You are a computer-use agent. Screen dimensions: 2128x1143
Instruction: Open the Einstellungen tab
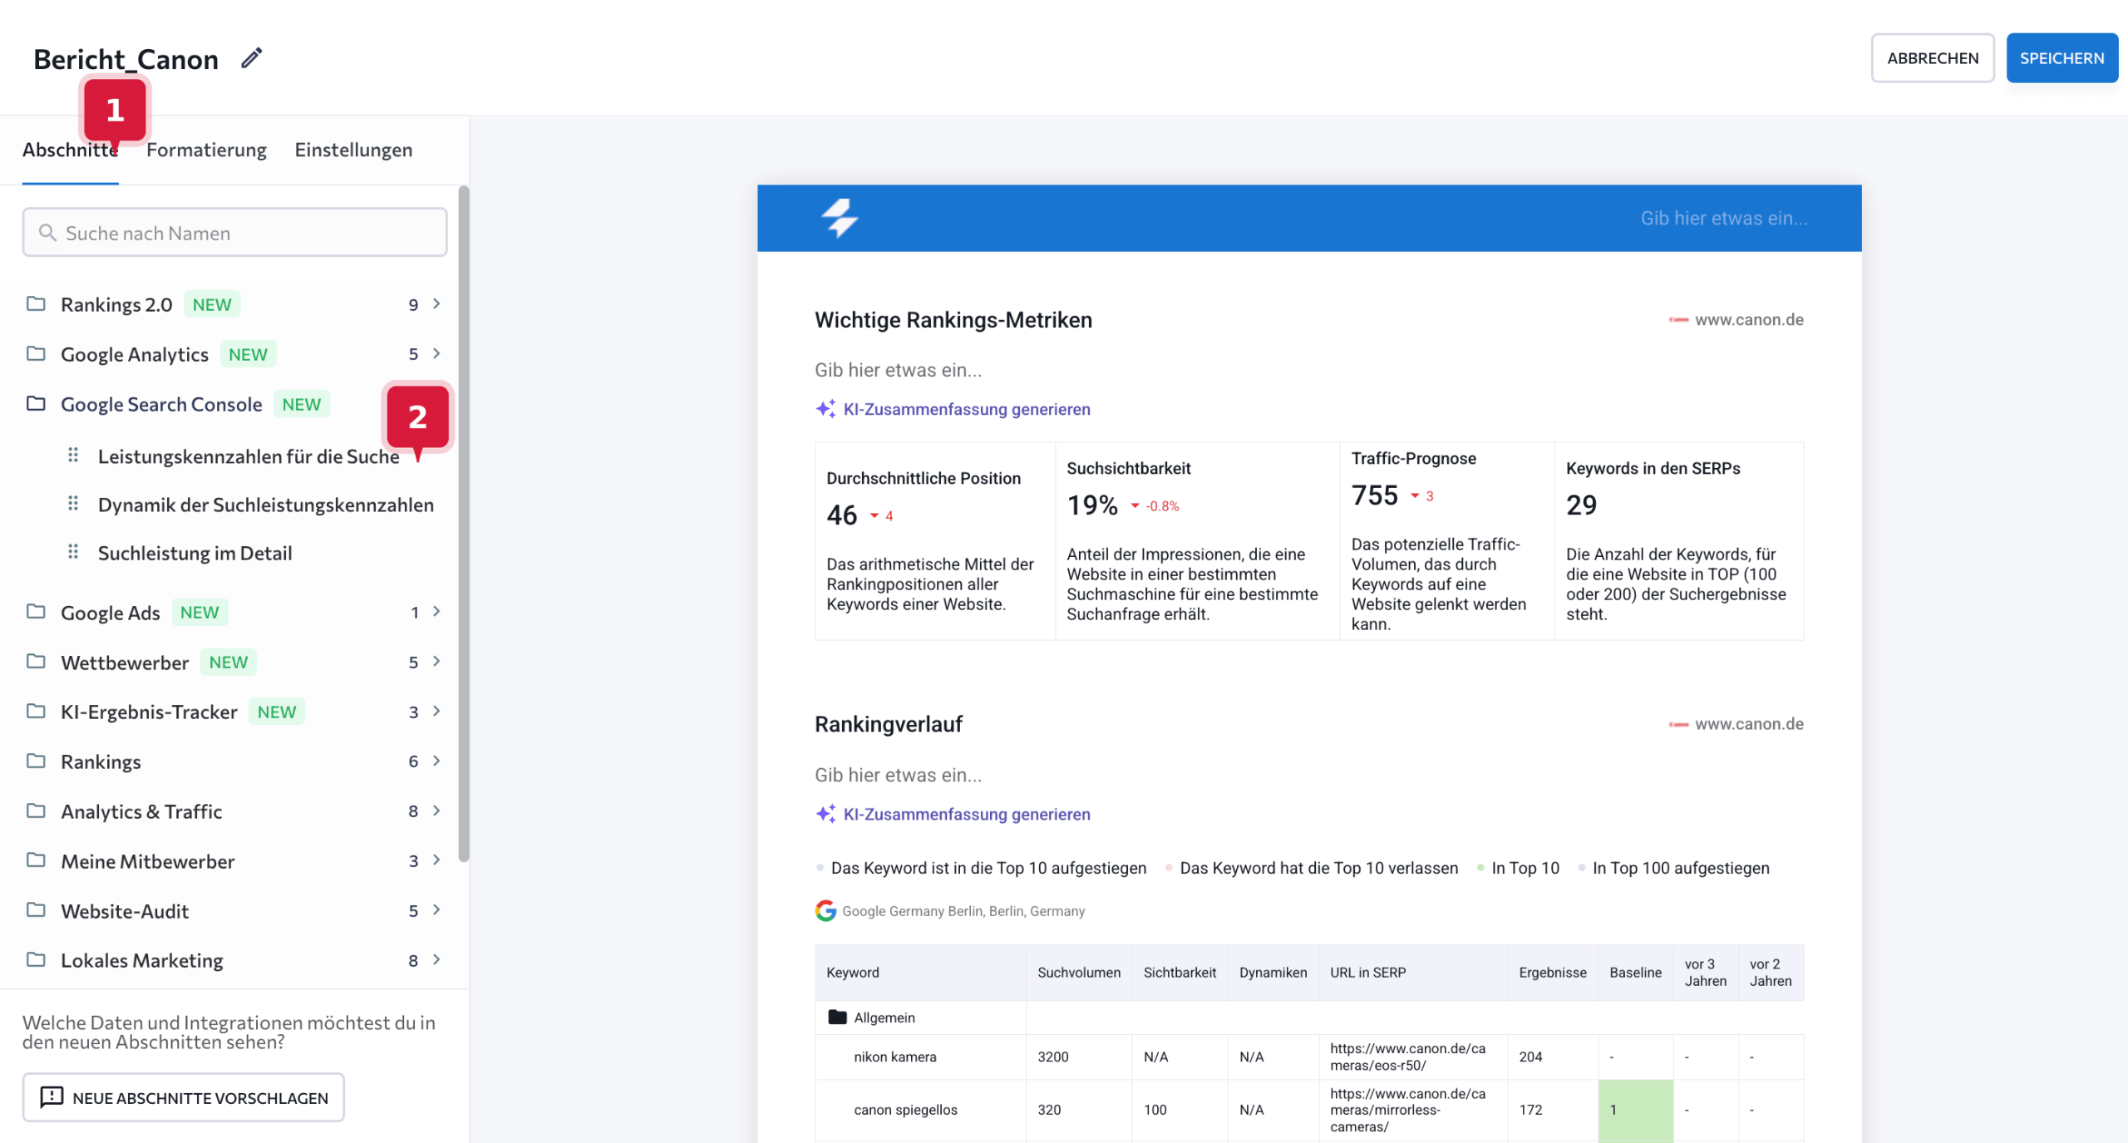(x=353, y=150)
